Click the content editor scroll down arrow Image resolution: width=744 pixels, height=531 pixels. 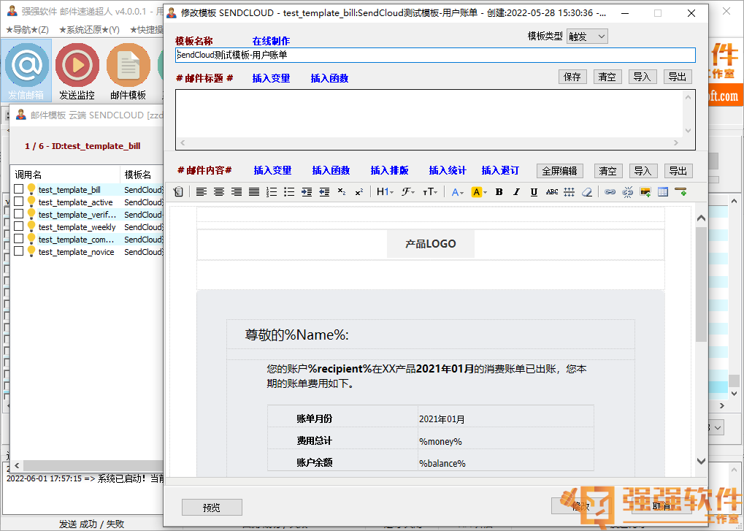pos(701,461)
